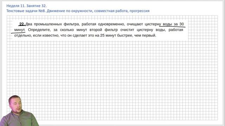Click the underlined word "минут." in the problem
Screen dimensions: 225x126
coord(20,30)
